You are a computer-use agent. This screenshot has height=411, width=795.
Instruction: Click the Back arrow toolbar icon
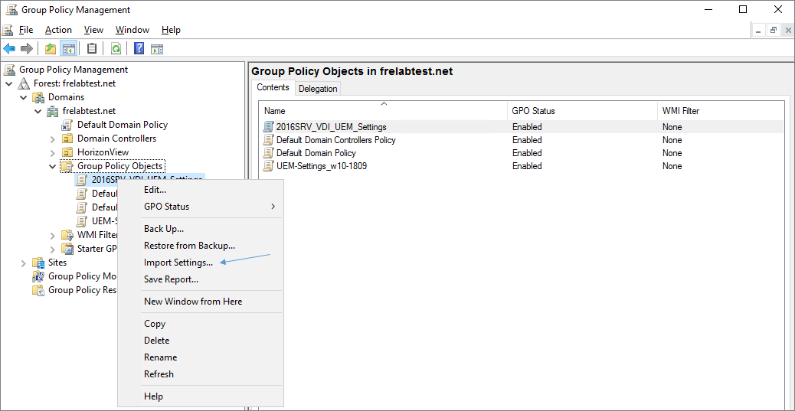[9, 49]
